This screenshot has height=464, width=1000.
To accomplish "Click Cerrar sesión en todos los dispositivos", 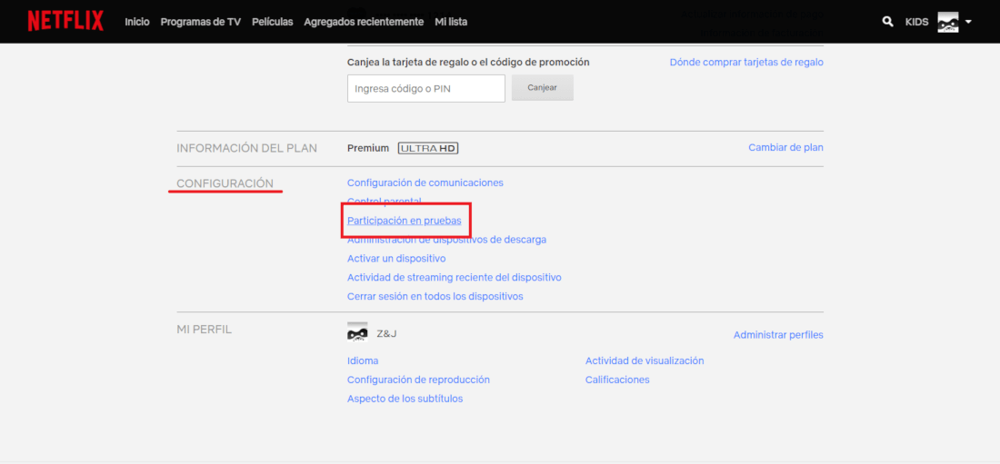I will click(435, 297).
